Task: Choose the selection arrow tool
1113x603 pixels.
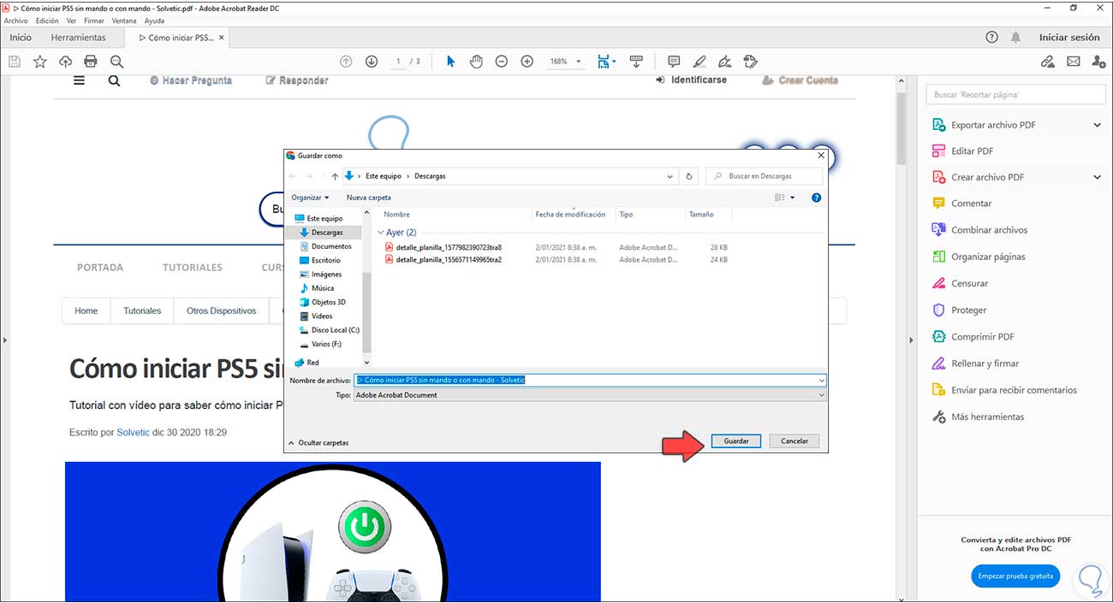Action: (x=450, y=62)
